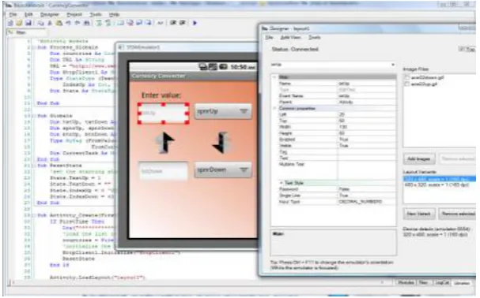Screen dimensions: 480x298
Task: Click the New Variant button
Action: coord(419,214)
